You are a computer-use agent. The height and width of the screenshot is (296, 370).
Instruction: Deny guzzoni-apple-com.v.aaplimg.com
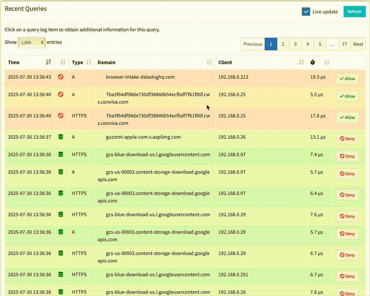[x=347, y=139]
